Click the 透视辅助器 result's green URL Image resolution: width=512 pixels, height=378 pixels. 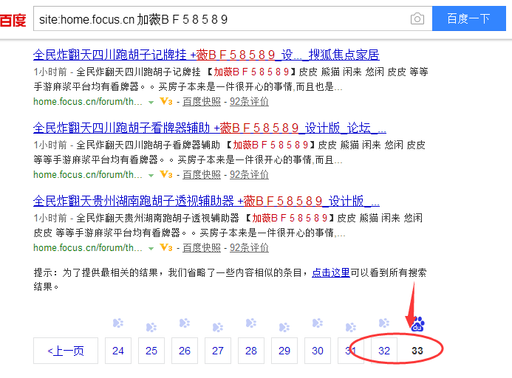88,248
